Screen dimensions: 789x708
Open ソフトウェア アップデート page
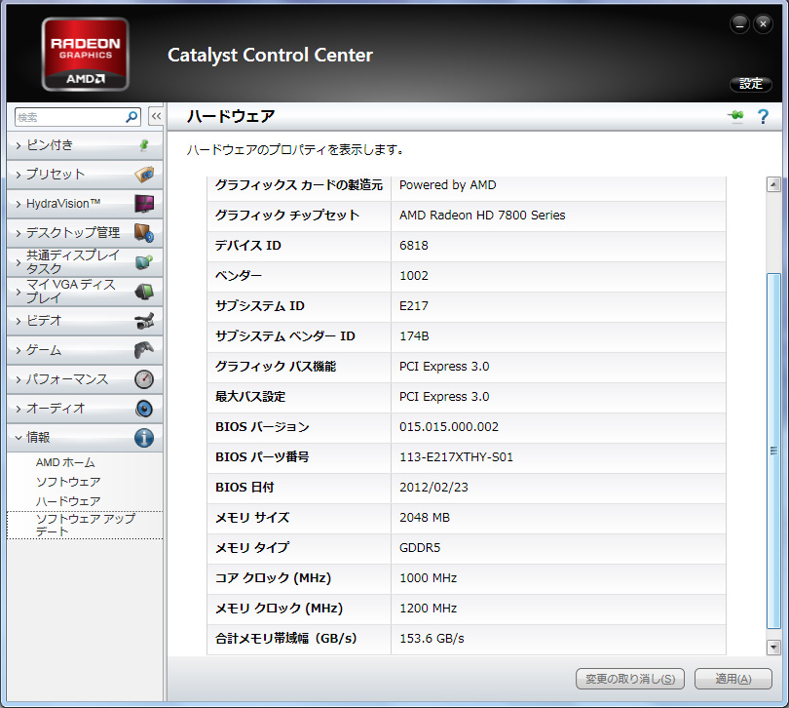point(85,525)
